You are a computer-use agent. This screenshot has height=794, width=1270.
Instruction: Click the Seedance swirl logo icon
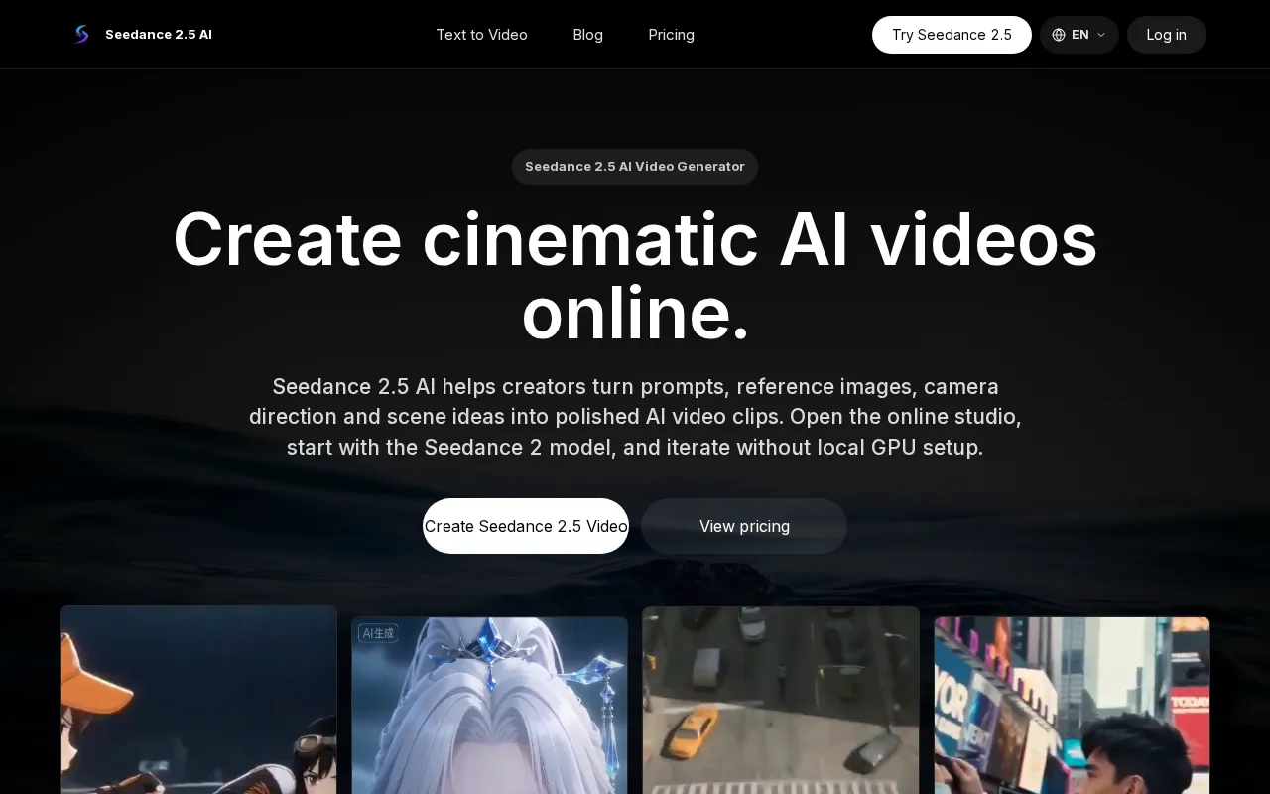coord(81,34)
